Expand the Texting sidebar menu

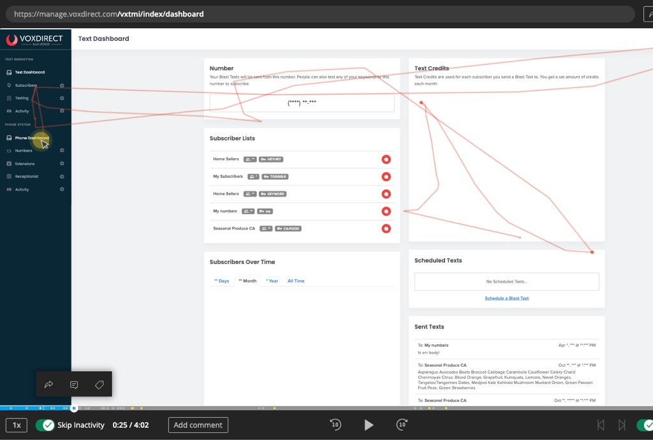(x=22, y=98)
